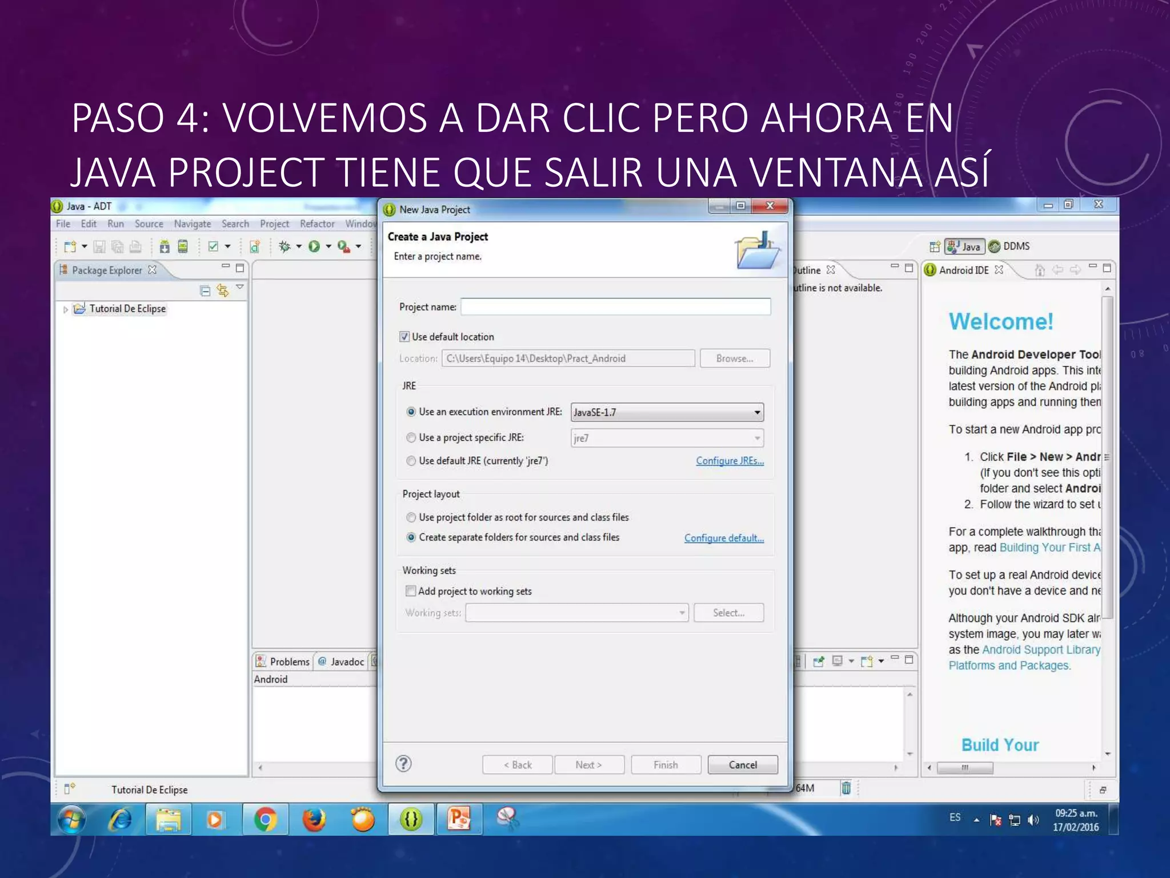Viewport: 1170px width, 878px height.
Task: Click the green Run icon
Action: tap(314, 246)
